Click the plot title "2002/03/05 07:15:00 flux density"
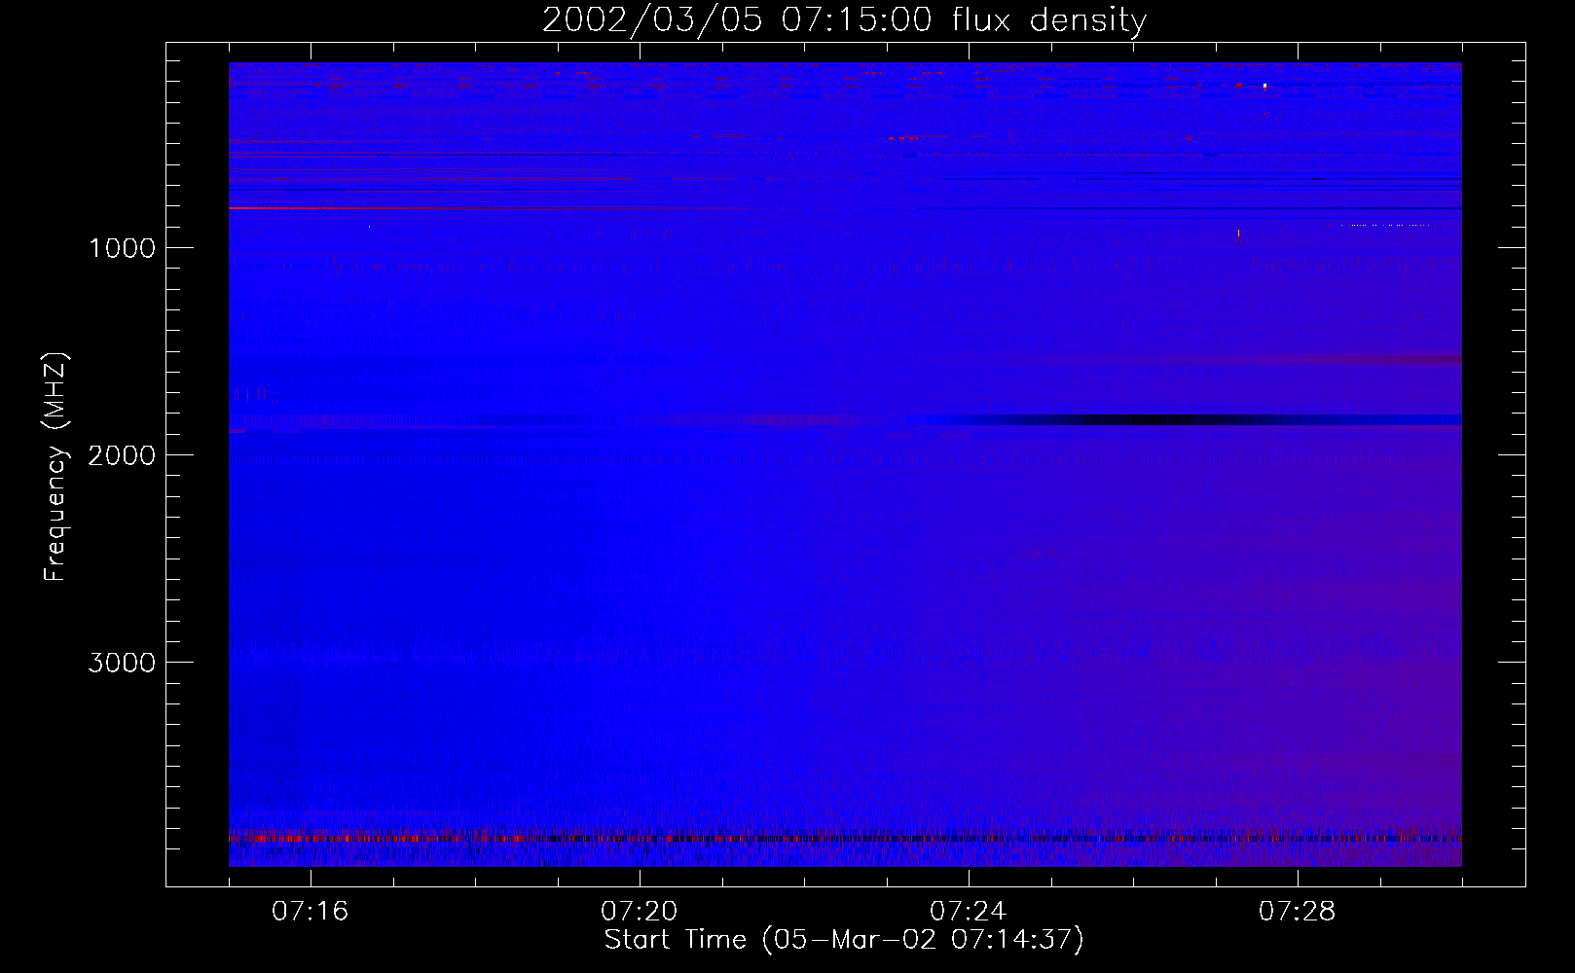 (x=844, y=19)
